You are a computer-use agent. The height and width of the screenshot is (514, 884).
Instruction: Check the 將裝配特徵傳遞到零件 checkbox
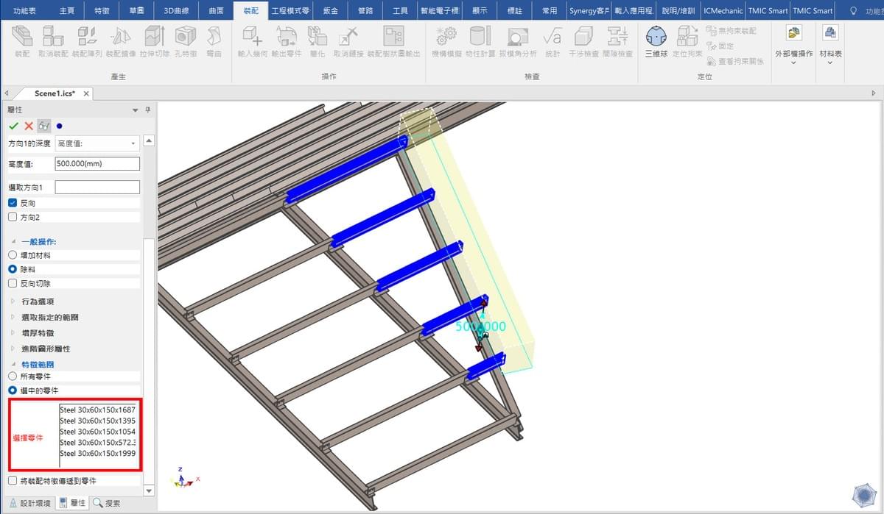pos(13,480)
